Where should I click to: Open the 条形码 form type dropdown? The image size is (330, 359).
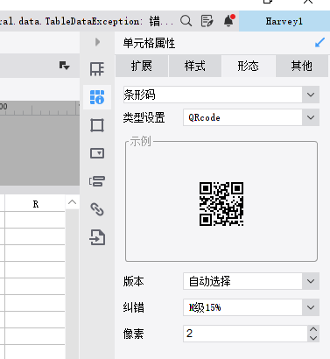pyautogui.click(x=221, y=95)
